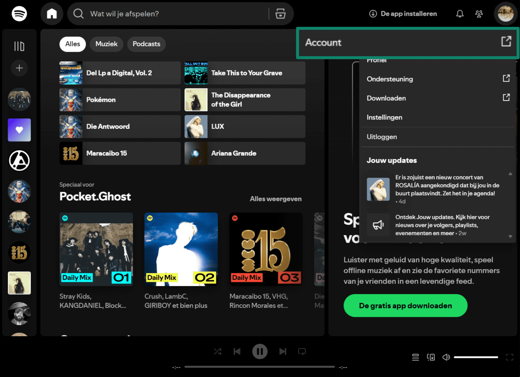Open the friend activity icon
This screenshot has height=377, width=520.
click(x=479, y=14)
